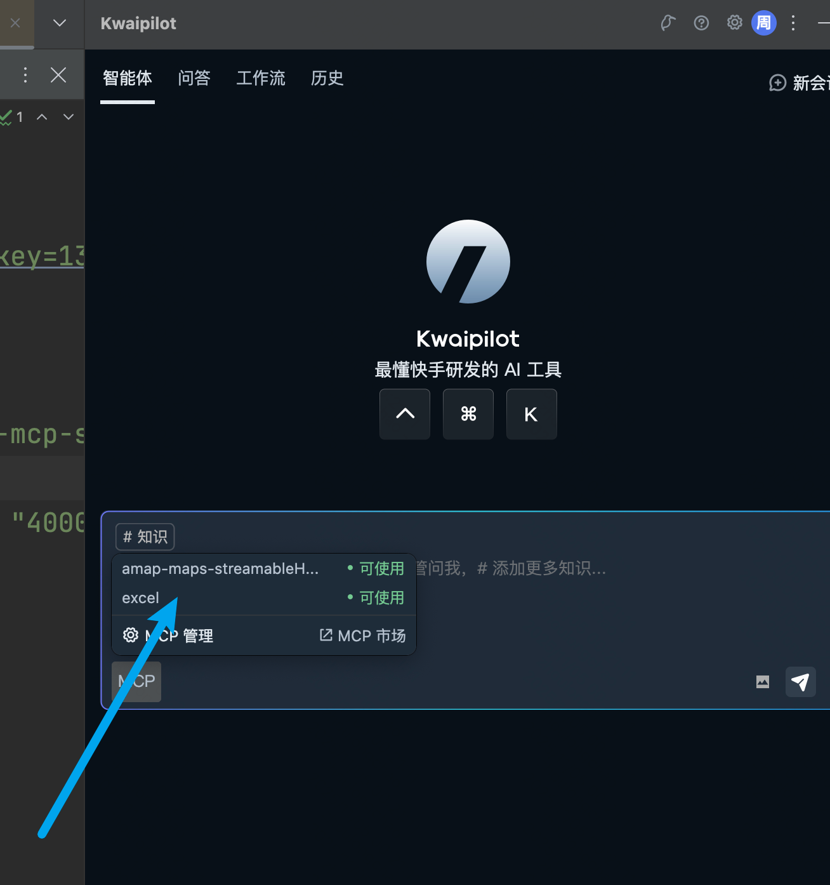
Task: Click the 最懂快手研发的 AI 工具 tagline
Action: point(468,369)
